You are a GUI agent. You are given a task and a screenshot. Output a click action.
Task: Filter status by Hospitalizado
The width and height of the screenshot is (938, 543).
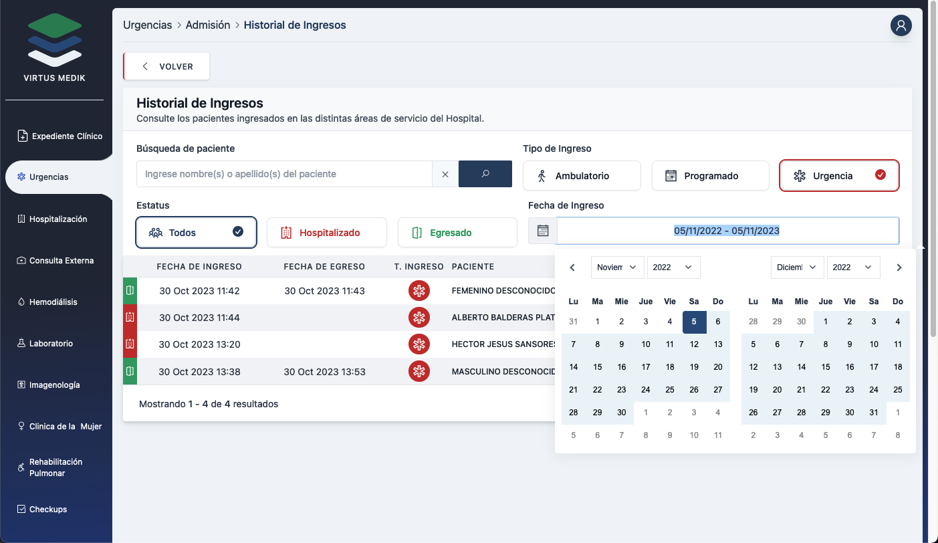[x=326, y=233]
